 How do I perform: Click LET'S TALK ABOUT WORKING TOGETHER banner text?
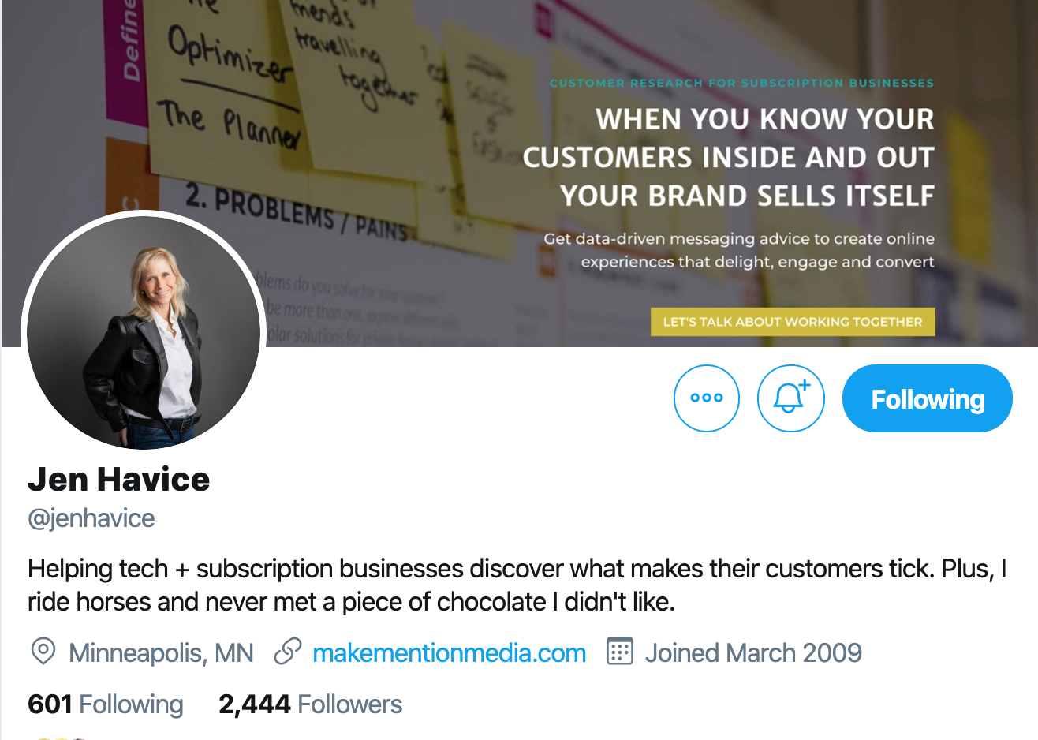[792, 321]
